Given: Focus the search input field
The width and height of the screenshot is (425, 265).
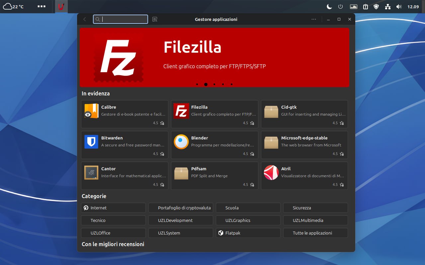Looking at the screenshot, I should 121,19.
